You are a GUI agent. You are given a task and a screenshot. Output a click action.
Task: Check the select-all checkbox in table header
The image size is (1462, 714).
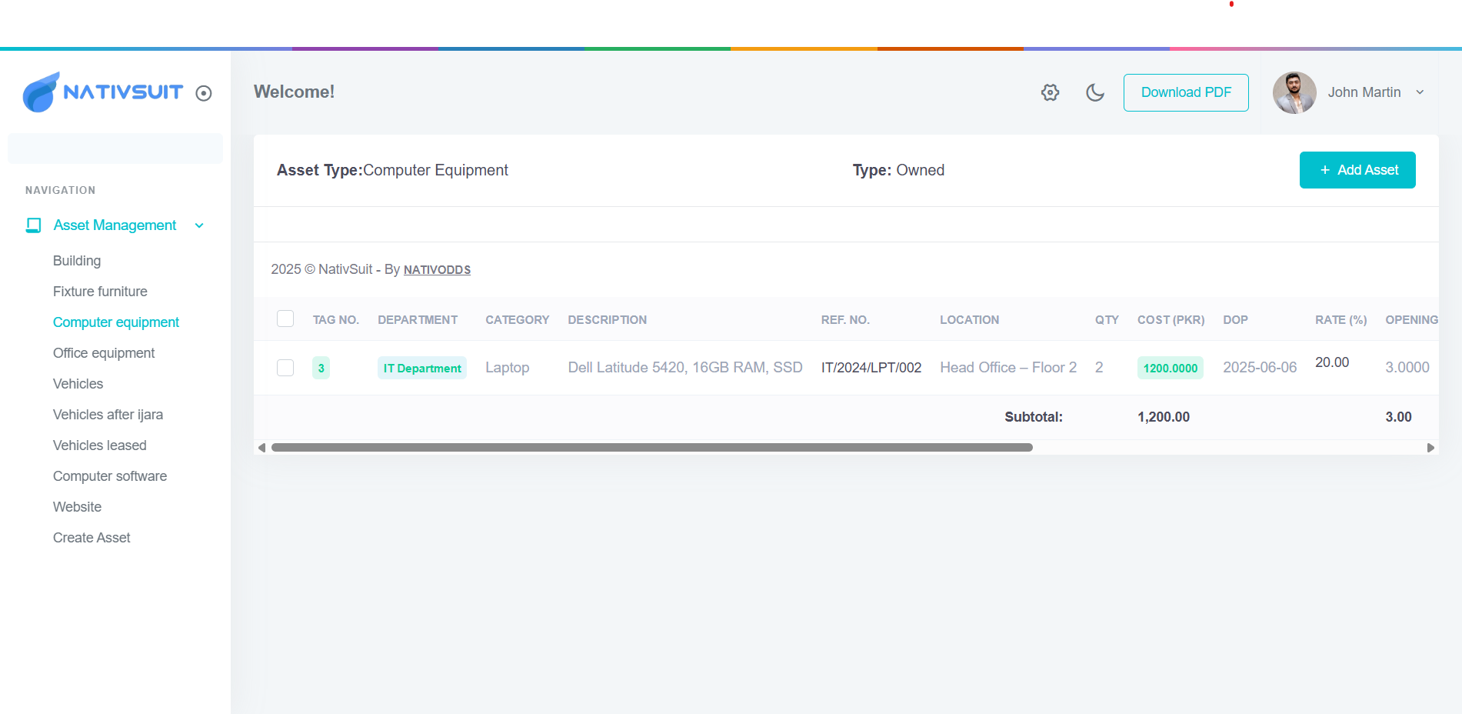(x=285, y=319)
